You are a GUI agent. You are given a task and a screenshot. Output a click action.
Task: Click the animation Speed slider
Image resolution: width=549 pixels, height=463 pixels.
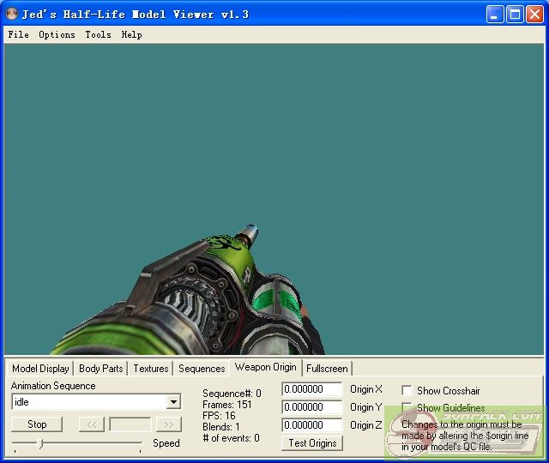point(77,443)
